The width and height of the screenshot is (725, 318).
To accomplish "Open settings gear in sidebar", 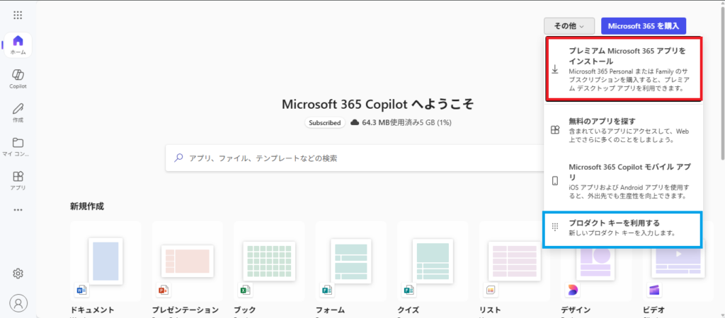I will [18, 273].
